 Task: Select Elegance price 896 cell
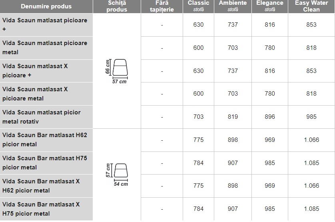coord(270,117)
